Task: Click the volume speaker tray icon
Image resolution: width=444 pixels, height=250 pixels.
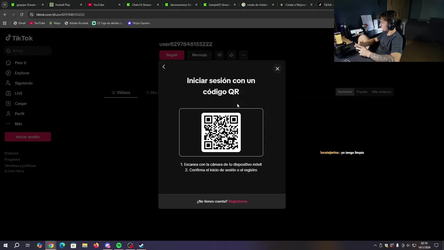Action: tap(408, 245)
